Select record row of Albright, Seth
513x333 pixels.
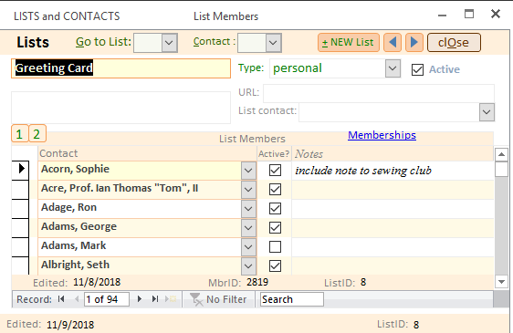tap(20, 265)
